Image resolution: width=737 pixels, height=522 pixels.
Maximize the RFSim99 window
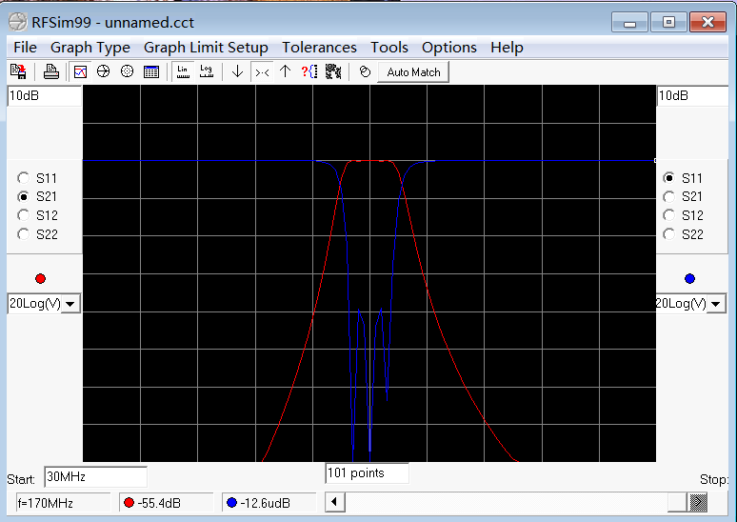(x=668, y=22)
